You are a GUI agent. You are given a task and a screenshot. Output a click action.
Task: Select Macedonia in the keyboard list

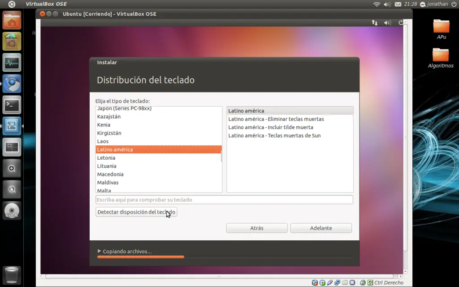pos(159,174)
